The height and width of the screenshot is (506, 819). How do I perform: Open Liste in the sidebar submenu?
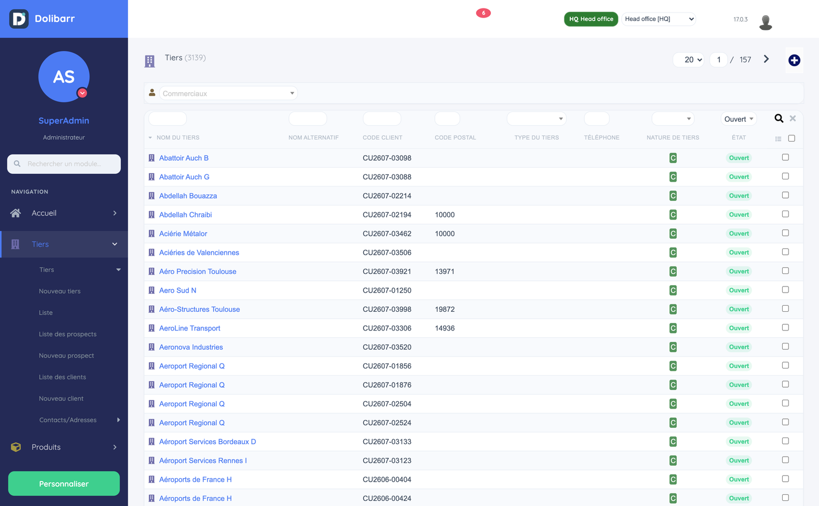click(46, 312)
